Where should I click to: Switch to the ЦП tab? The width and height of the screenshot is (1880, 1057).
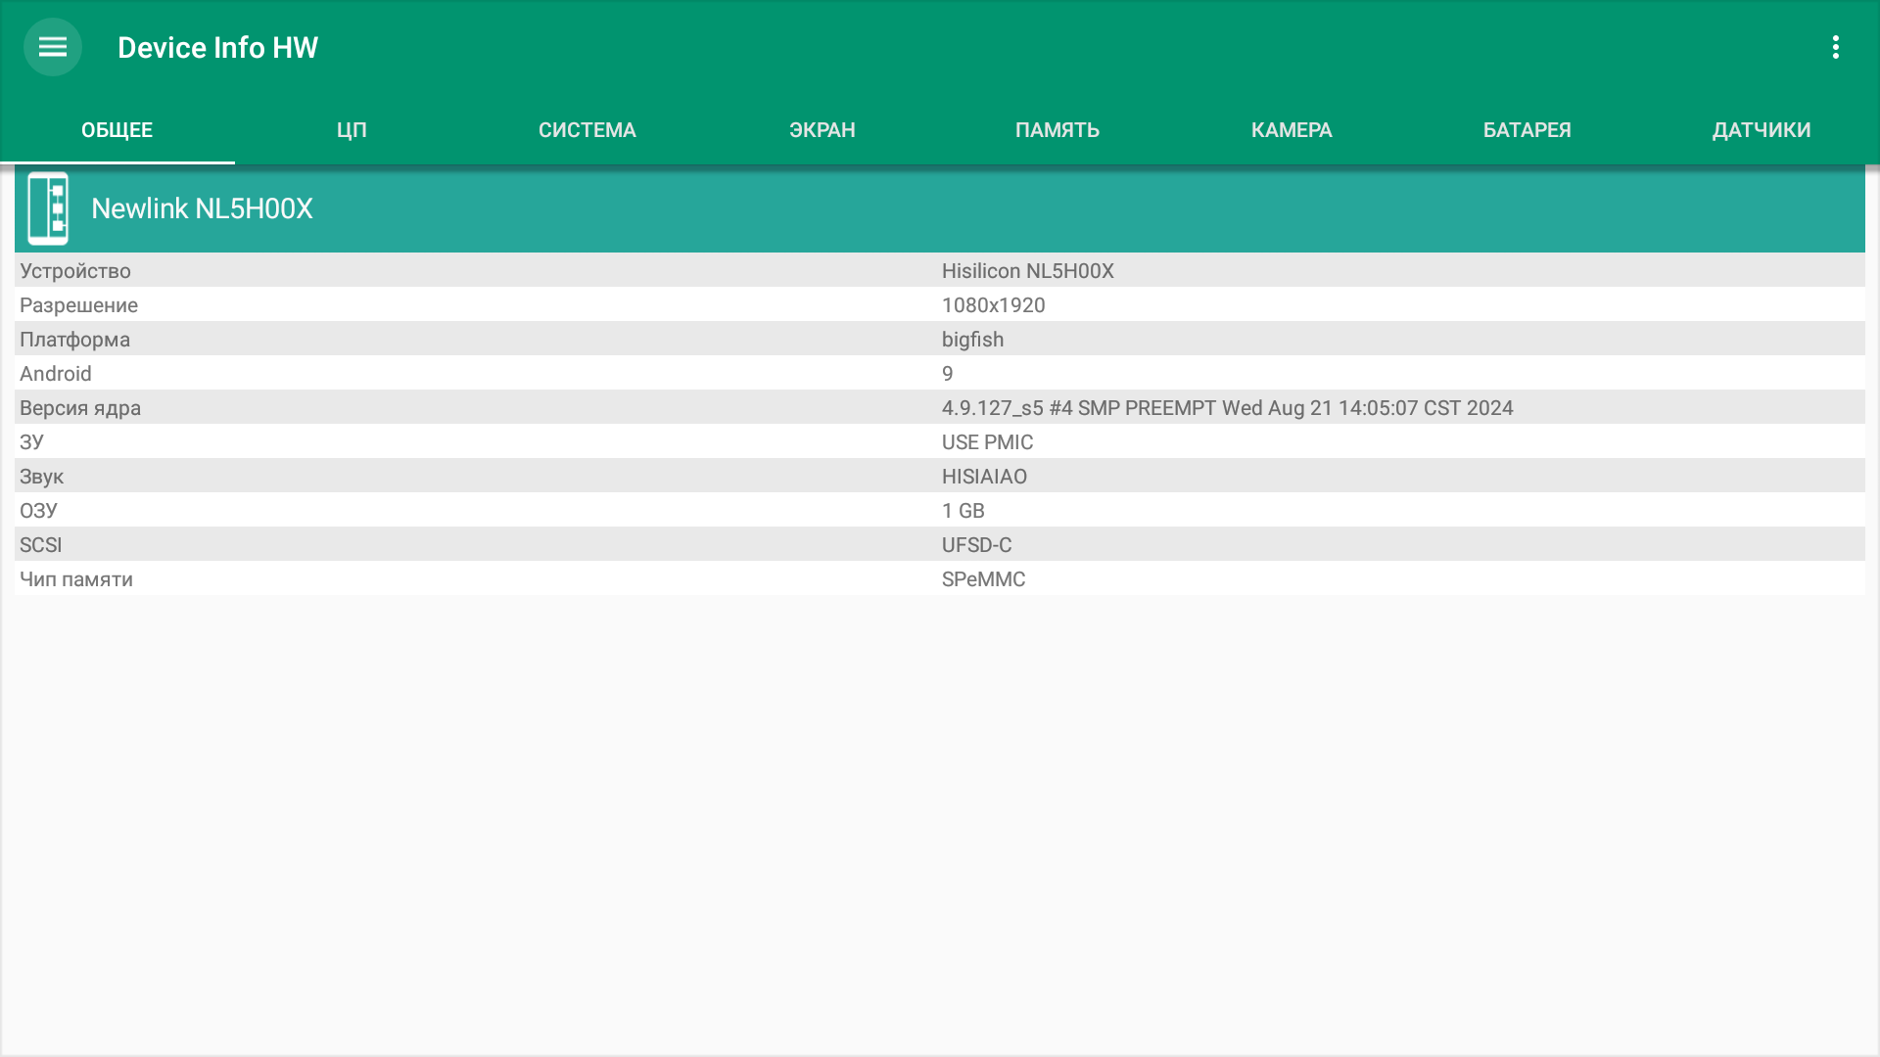pyautogui.click(x=352, y=130)
